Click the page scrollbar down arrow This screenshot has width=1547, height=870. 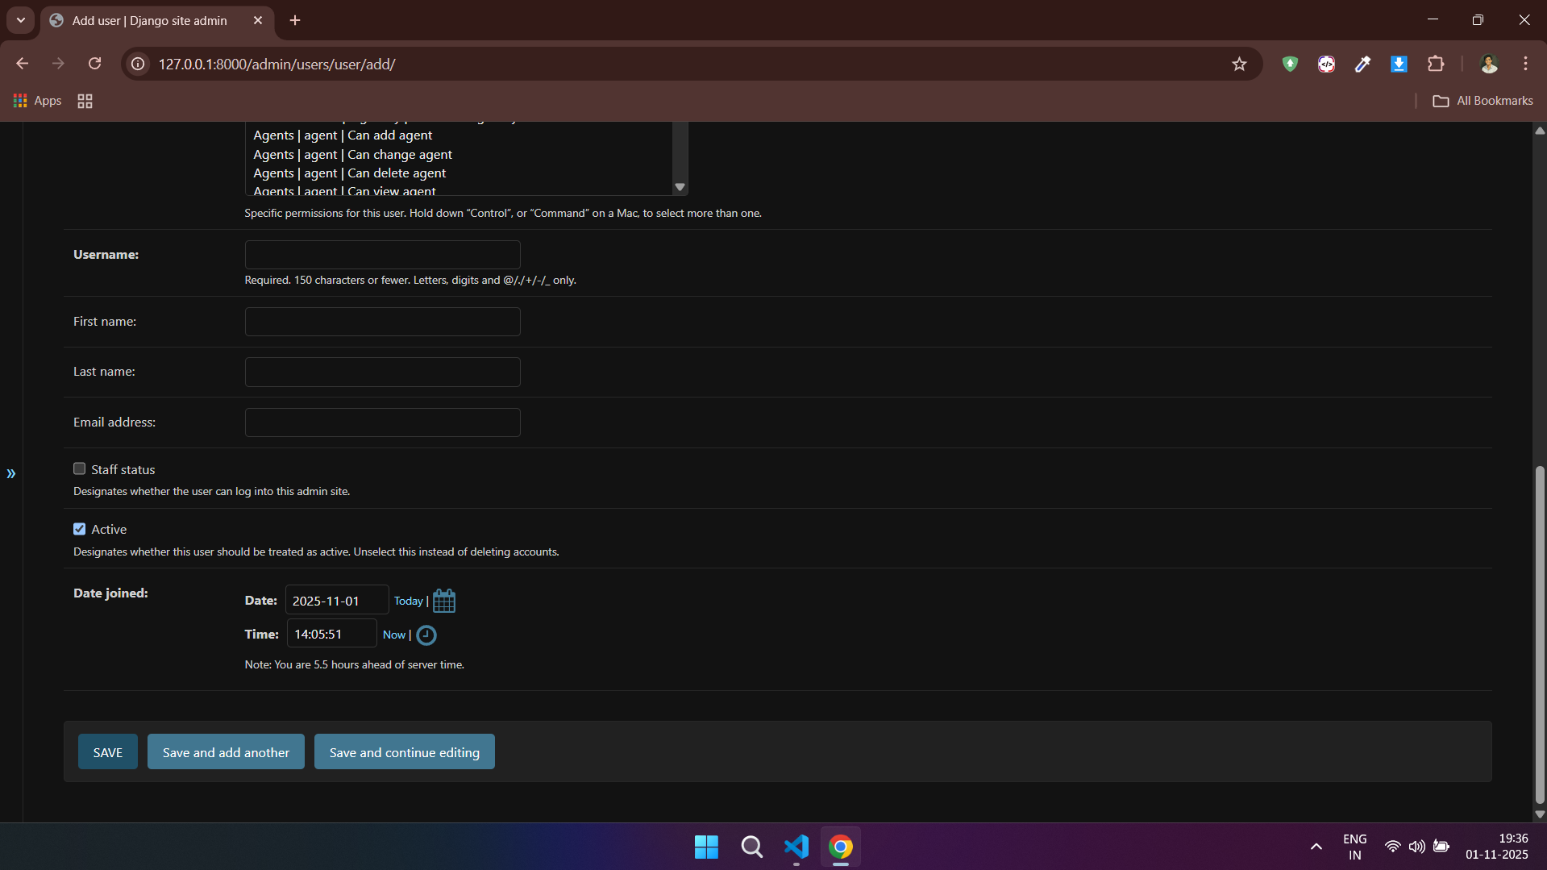1540,814
